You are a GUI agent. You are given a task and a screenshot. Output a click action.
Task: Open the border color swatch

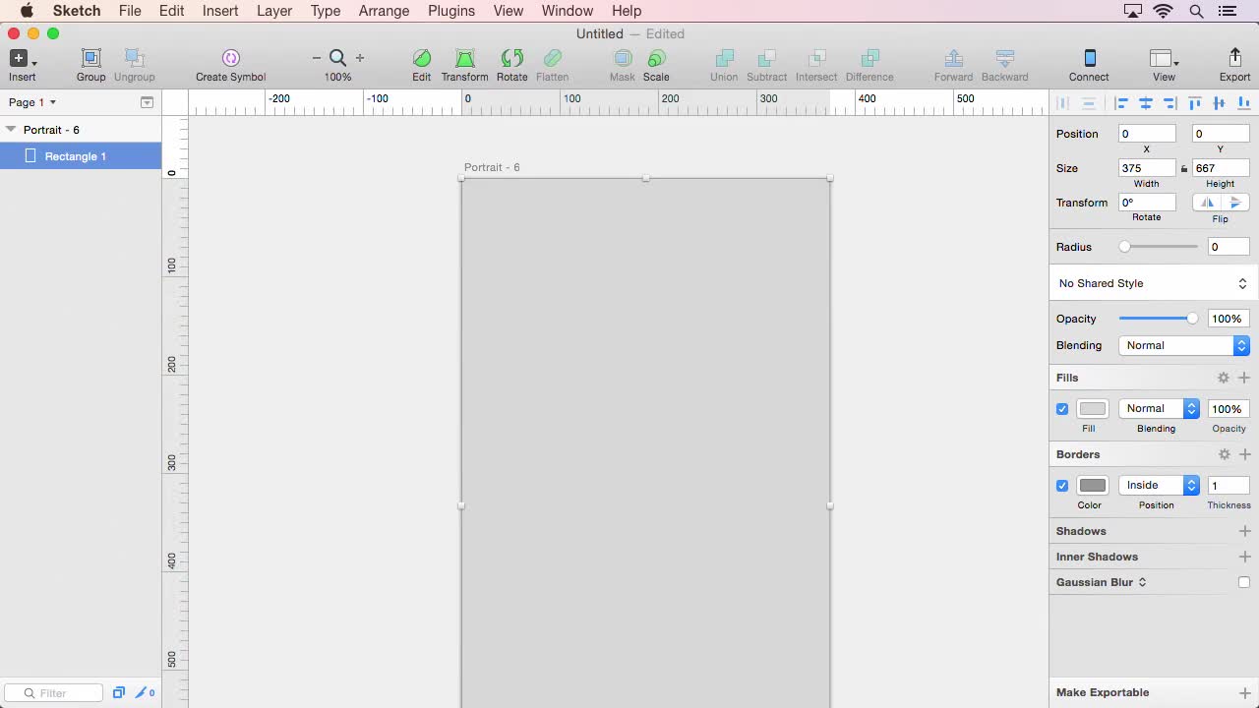click(1092, 484)
